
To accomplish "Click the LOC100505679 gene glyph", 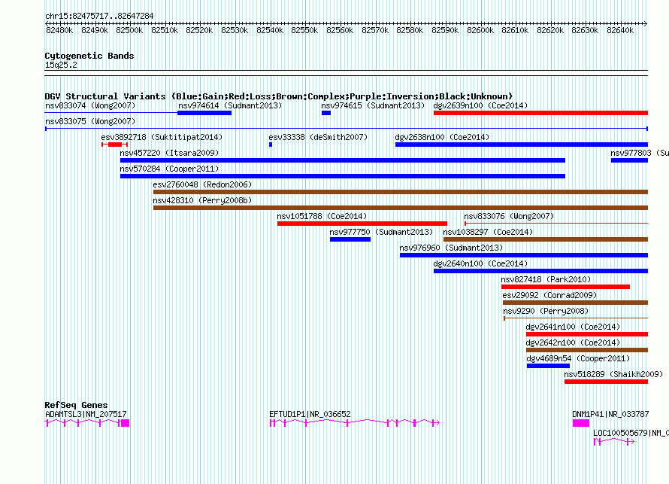I will (614, 441).
